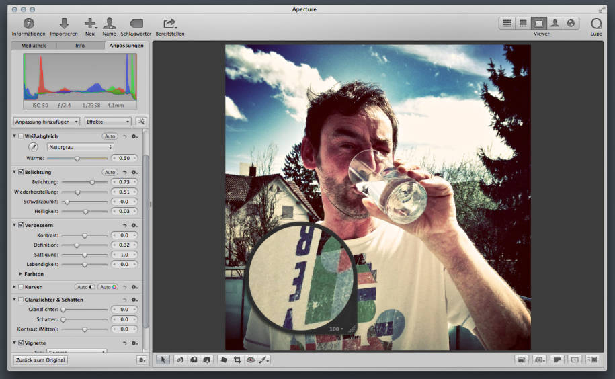Open the Naturgrau white balance dropdown
Screen dimensions: 615x379
81,147
